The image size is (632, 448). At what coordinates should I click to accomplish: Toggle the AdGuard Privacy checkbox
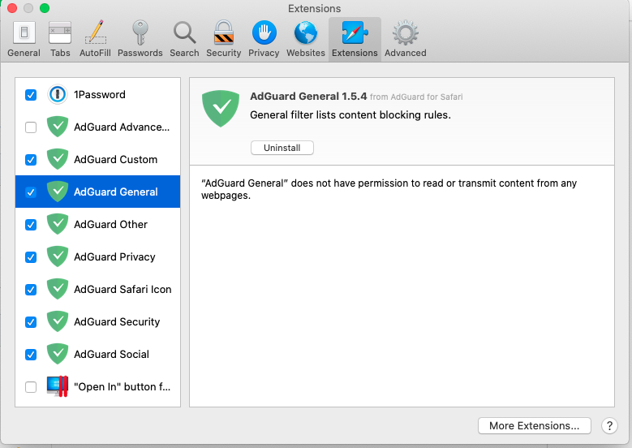(31, 256)
